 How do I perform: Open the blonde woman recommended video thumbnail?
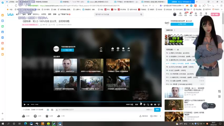point(65,66)
